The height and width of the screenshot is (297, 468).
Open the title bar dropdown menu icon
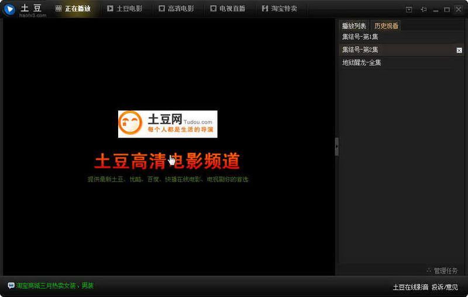click(409, 9)
